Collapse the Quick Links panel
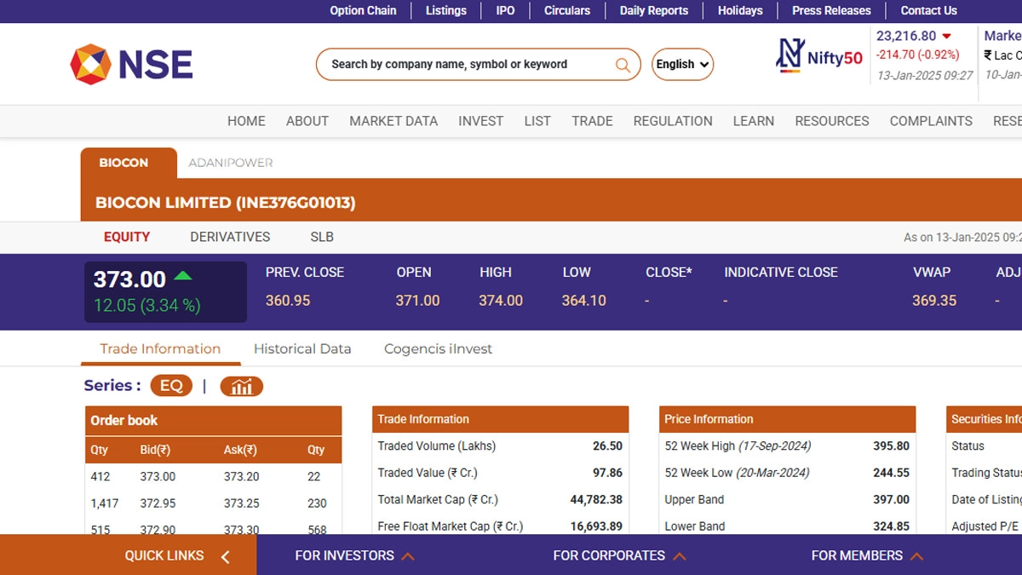This screenshot has width=1022, height=575. pyautogui.click(x=226, y=556)
